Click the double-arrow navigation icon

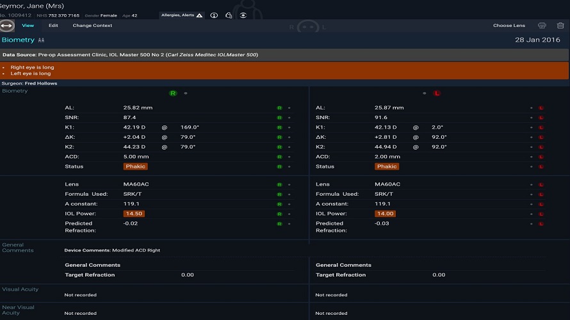point(7,26)
